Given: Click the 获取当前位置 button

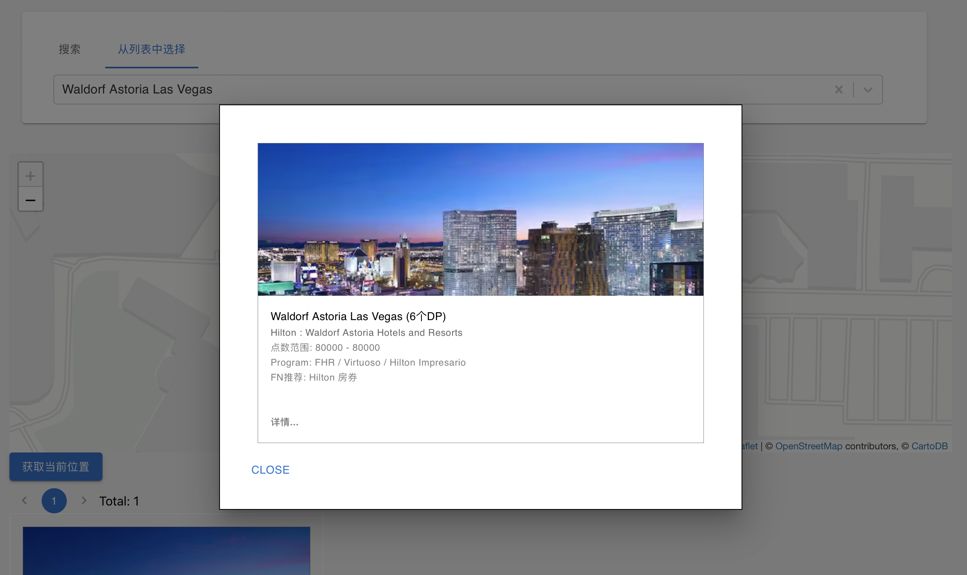Looking at the screenshot, I should pyautogui.click(x=56, y=467).
